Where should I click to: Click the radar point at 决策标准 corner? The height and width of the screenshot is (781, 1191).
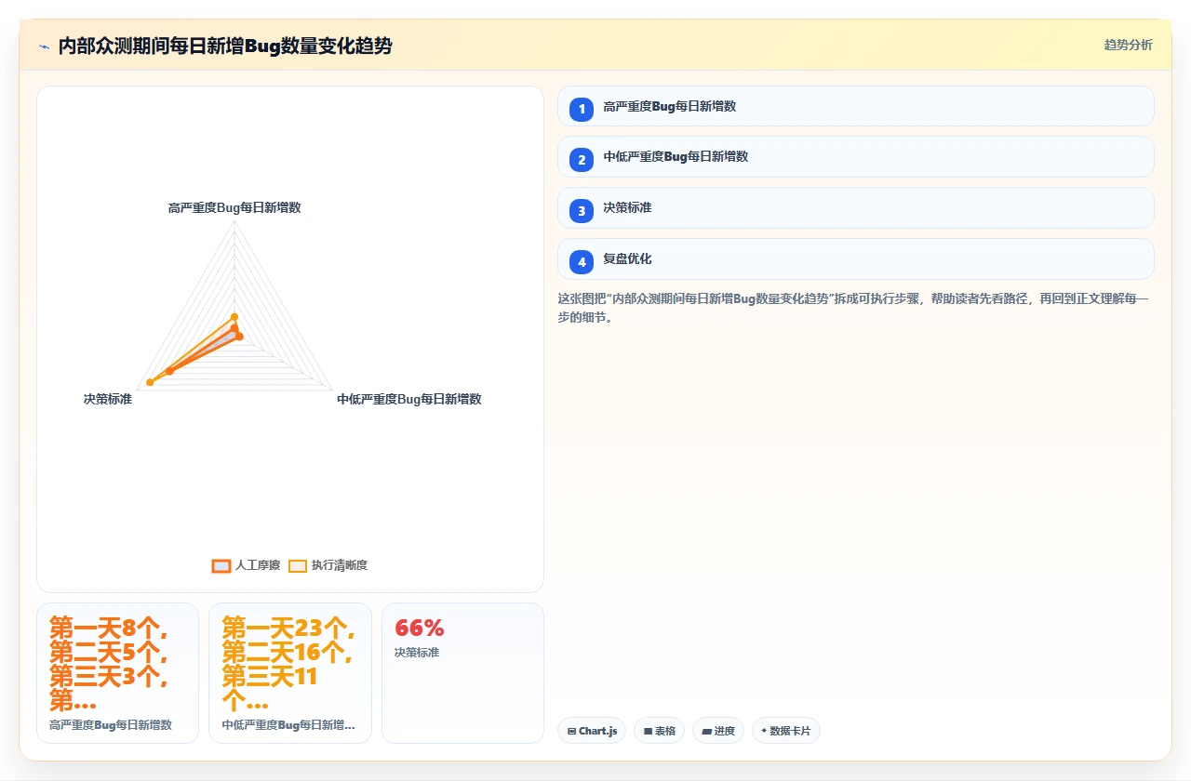[x=150, y=383]
